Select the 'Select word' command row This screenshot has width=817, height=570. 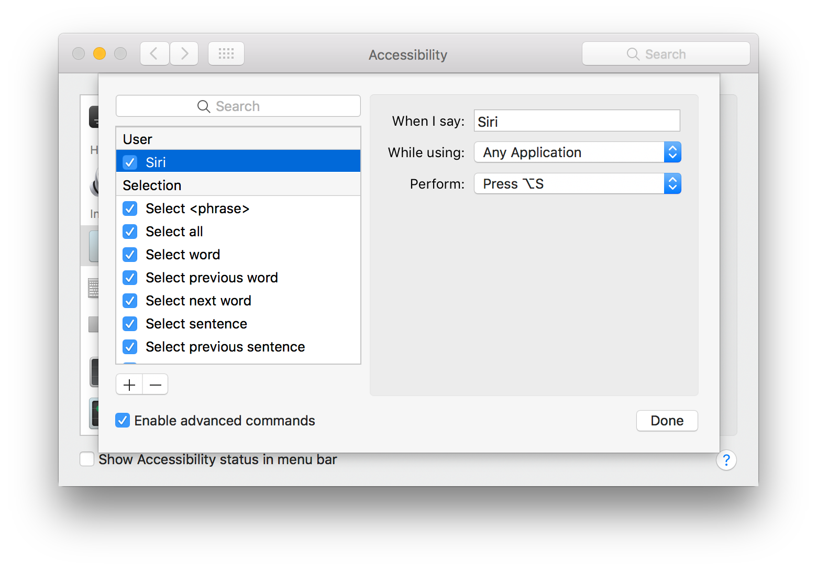click(238, 255)
